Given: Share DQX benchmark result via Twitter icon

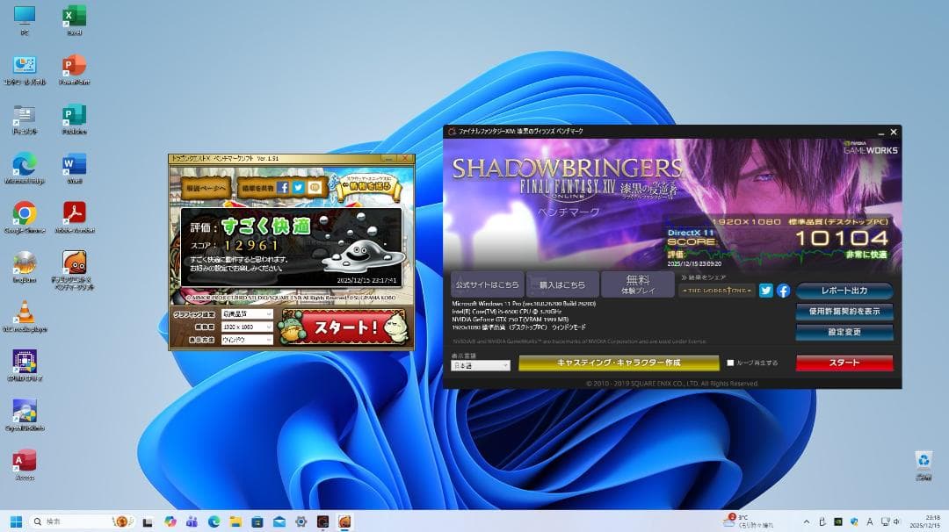Looking at the screenshot, I should (298, 186).
